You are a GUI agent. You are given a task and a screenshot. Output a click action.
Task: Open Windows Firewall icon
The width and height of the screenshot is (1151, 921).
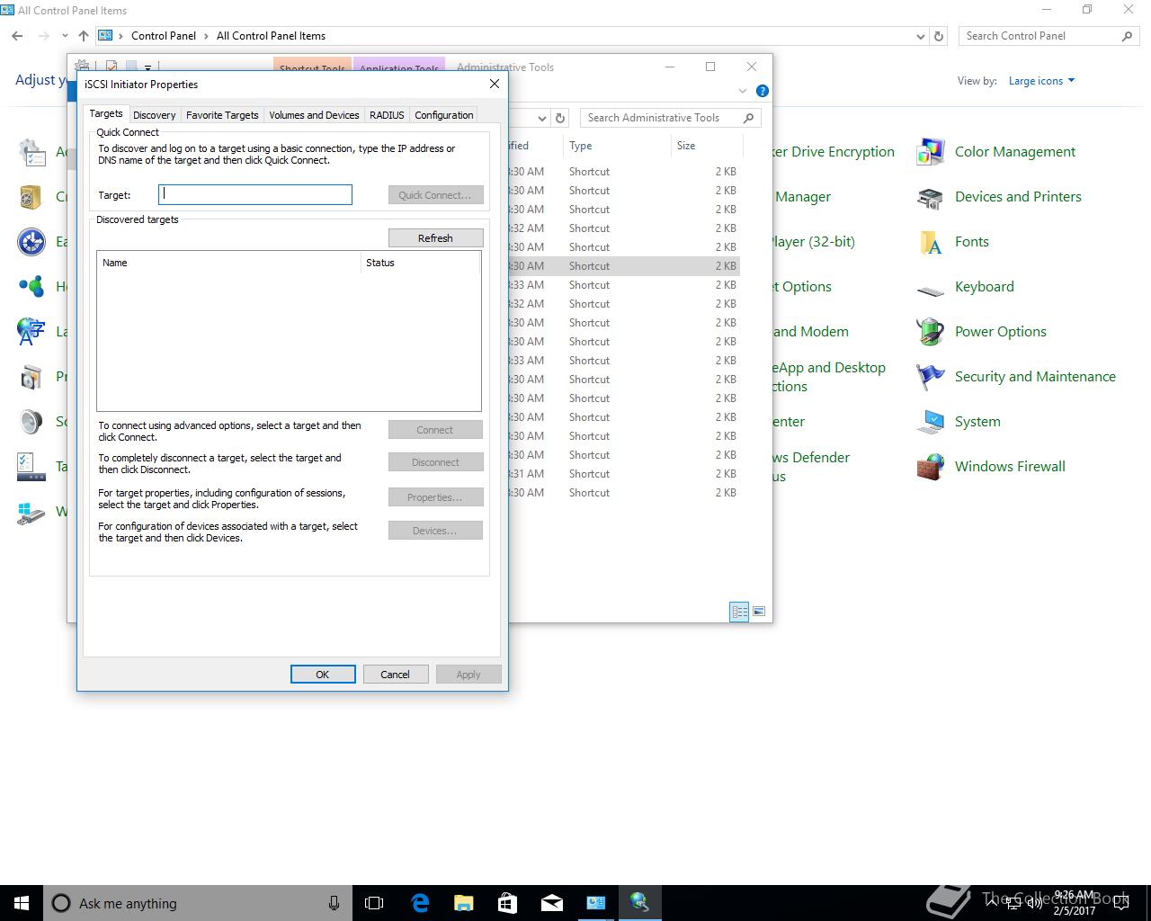tap(930, 467)
